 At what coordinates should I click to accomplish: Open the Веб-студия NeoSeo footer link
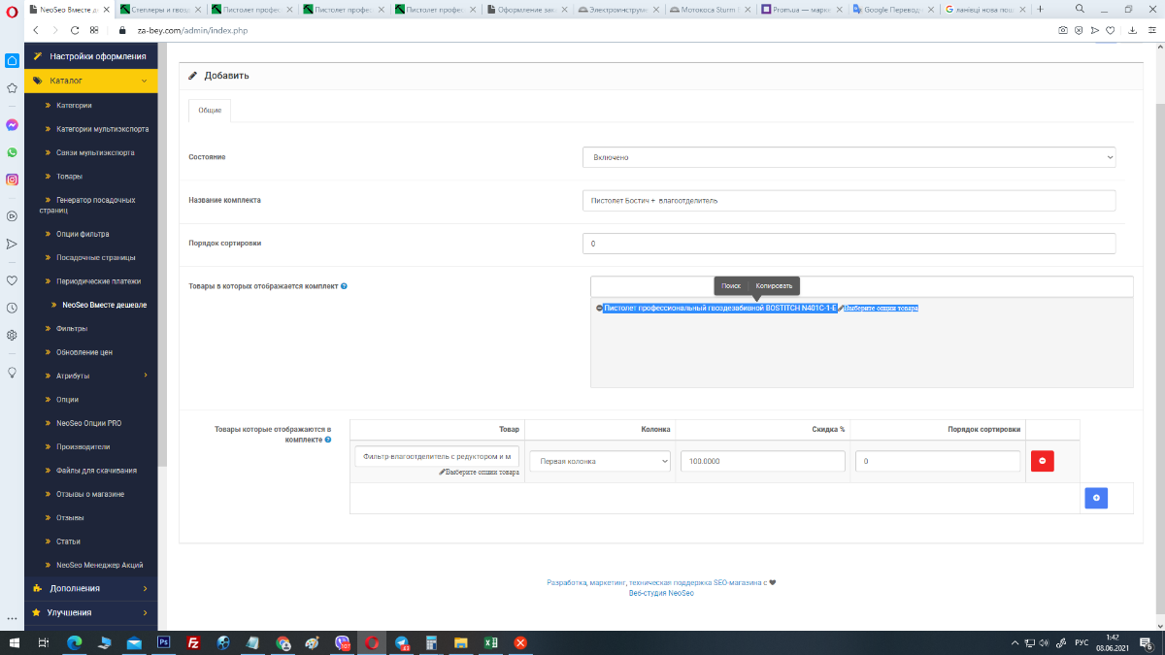click(x=661, y=593)
